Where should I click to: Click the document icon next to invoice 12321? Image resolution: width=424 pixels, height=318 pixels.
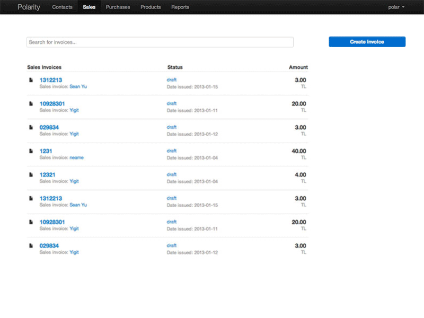[x=31, y=174]
